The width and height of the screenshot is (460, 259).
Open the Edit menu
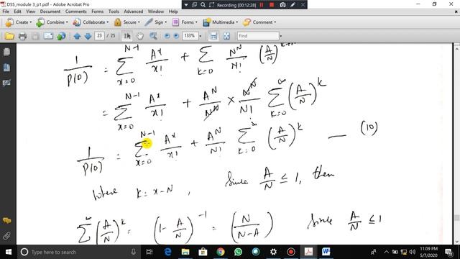point(17,12)
